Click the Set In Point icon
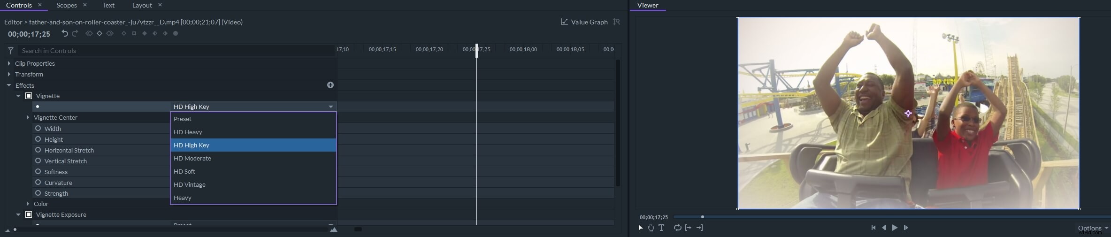 tap(688, 228)
